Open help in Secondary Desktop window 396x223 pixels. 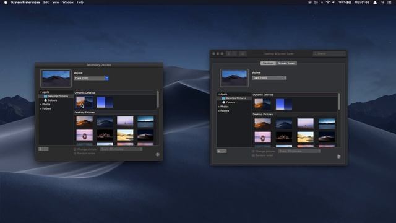[158, 154]
